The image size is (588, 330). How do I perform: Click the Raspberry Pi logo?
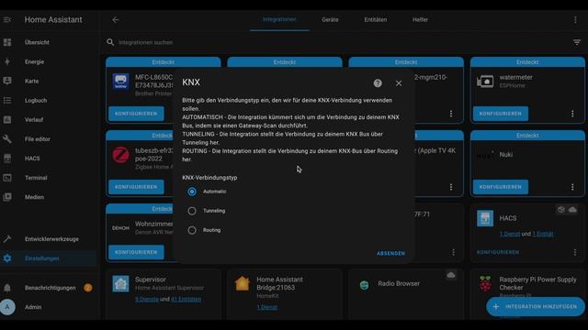click(485, 283)
